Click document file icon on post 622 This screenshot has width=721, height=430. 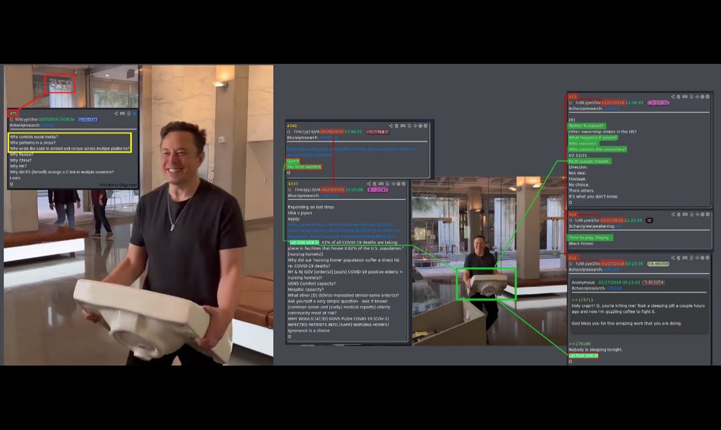click(691, 214)
